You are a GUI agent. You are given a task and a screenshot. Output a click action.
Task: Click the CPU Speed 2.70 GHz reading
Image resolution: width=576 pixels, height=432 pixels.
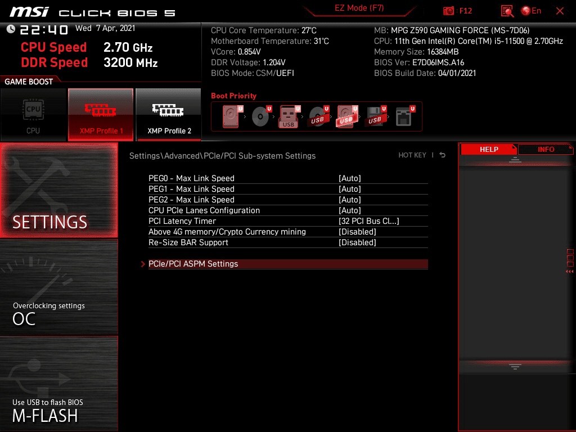click(86, 47)
